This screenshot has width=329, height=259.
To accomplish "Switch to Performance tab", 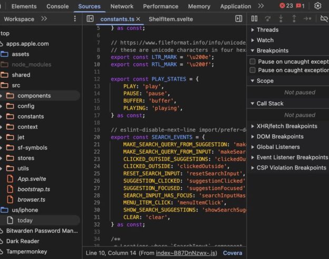I will 160,6.
